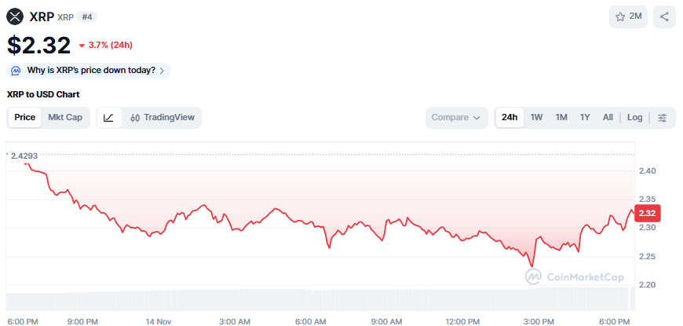Select the 1M time range tab
683x326 pixels.
coord(561,118)
